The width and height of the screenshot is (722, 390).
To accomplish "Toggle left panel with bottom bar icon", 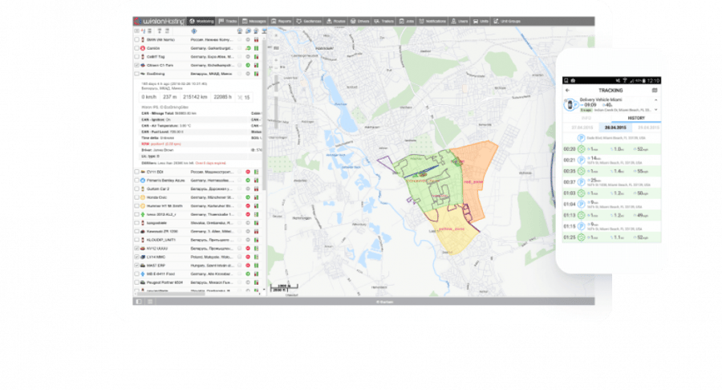I will (x=139, y=302).
